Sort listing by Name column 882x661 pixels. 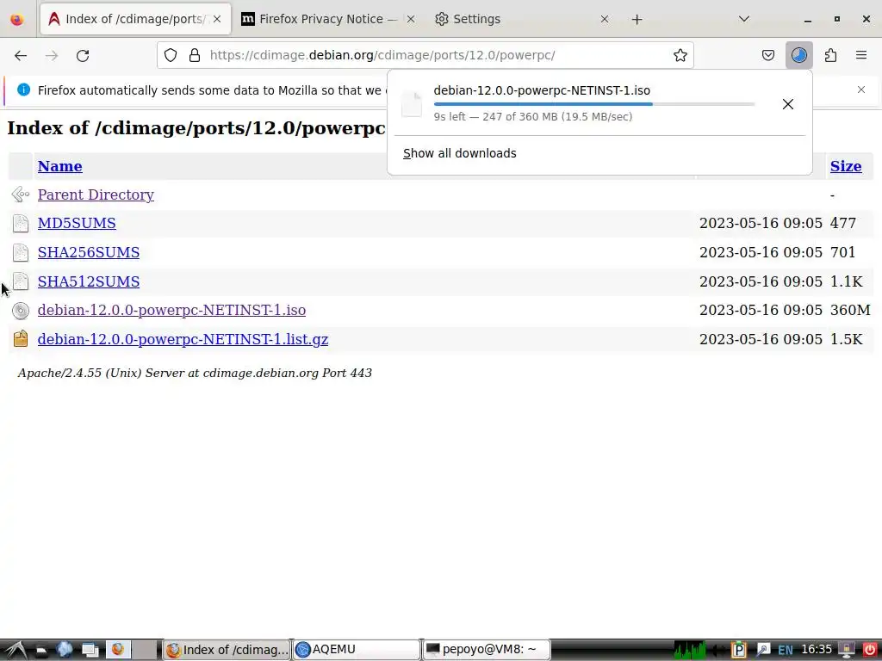(59, 166)
